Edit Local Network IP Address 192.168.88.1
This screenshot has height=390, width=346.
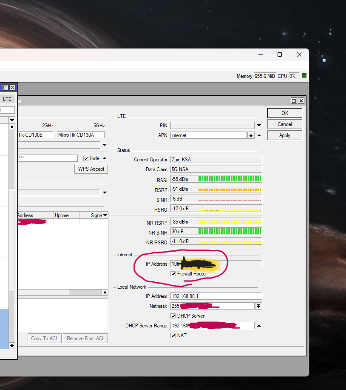tap(216, 296)
